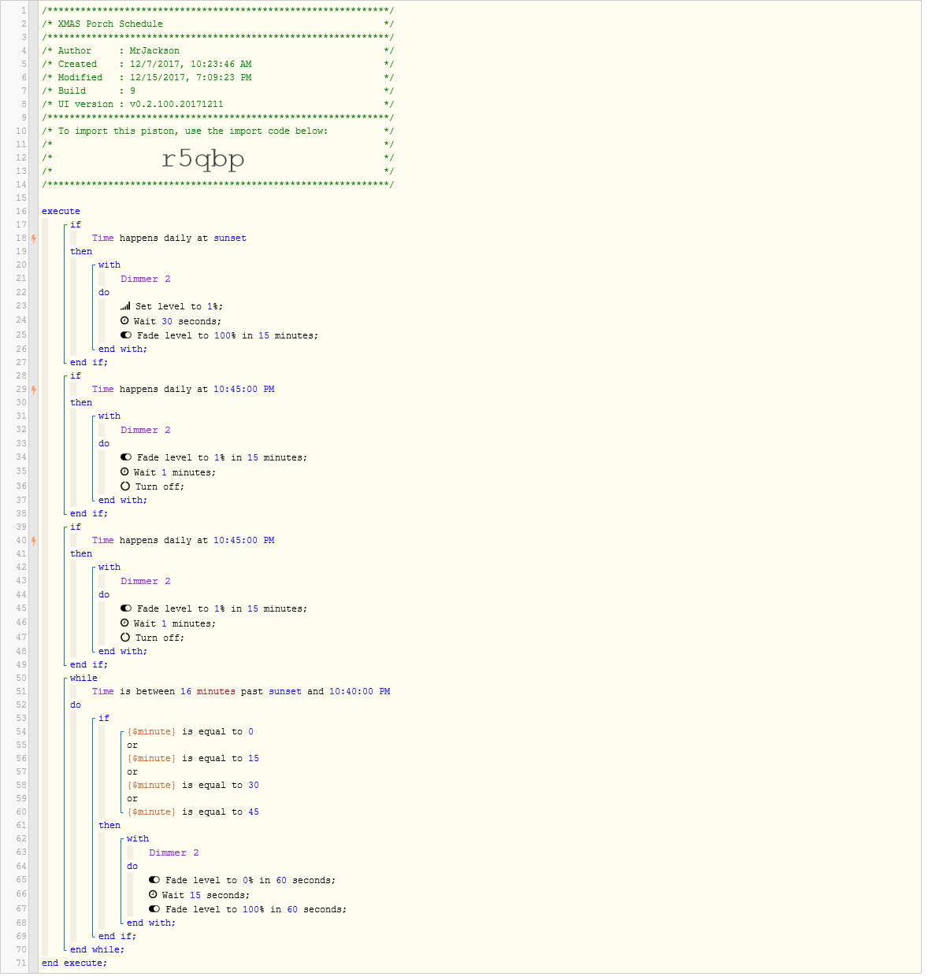Click the fade icon on line 45
This screenshot has width=928, height=980.
click(x=126, y=608)
